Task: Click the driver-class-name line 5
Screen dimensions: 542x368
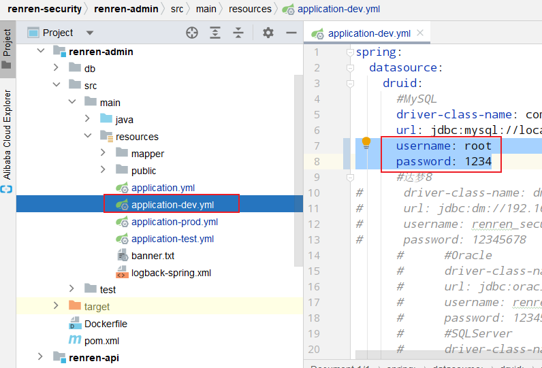Action: (469, 114)
